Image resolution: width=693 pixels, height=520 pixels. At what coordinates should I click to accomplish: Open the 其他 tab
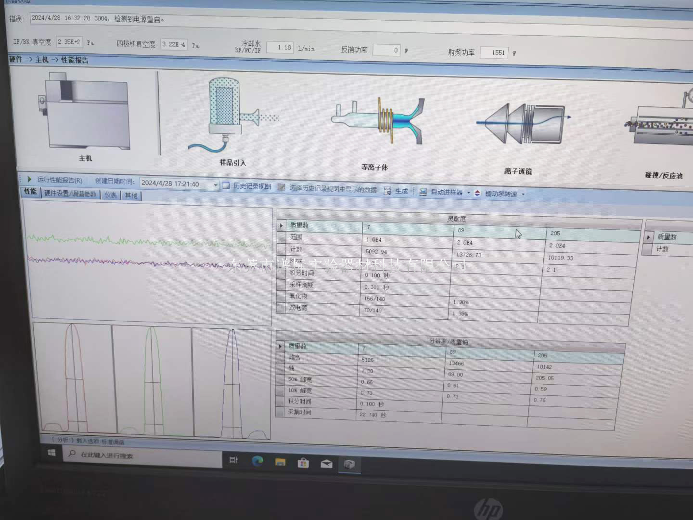click(131, 195)
